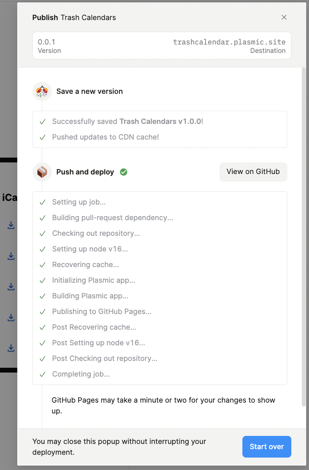309x470 pixels.
Task: Click third download icon in background page
Action: click(11, 287)
